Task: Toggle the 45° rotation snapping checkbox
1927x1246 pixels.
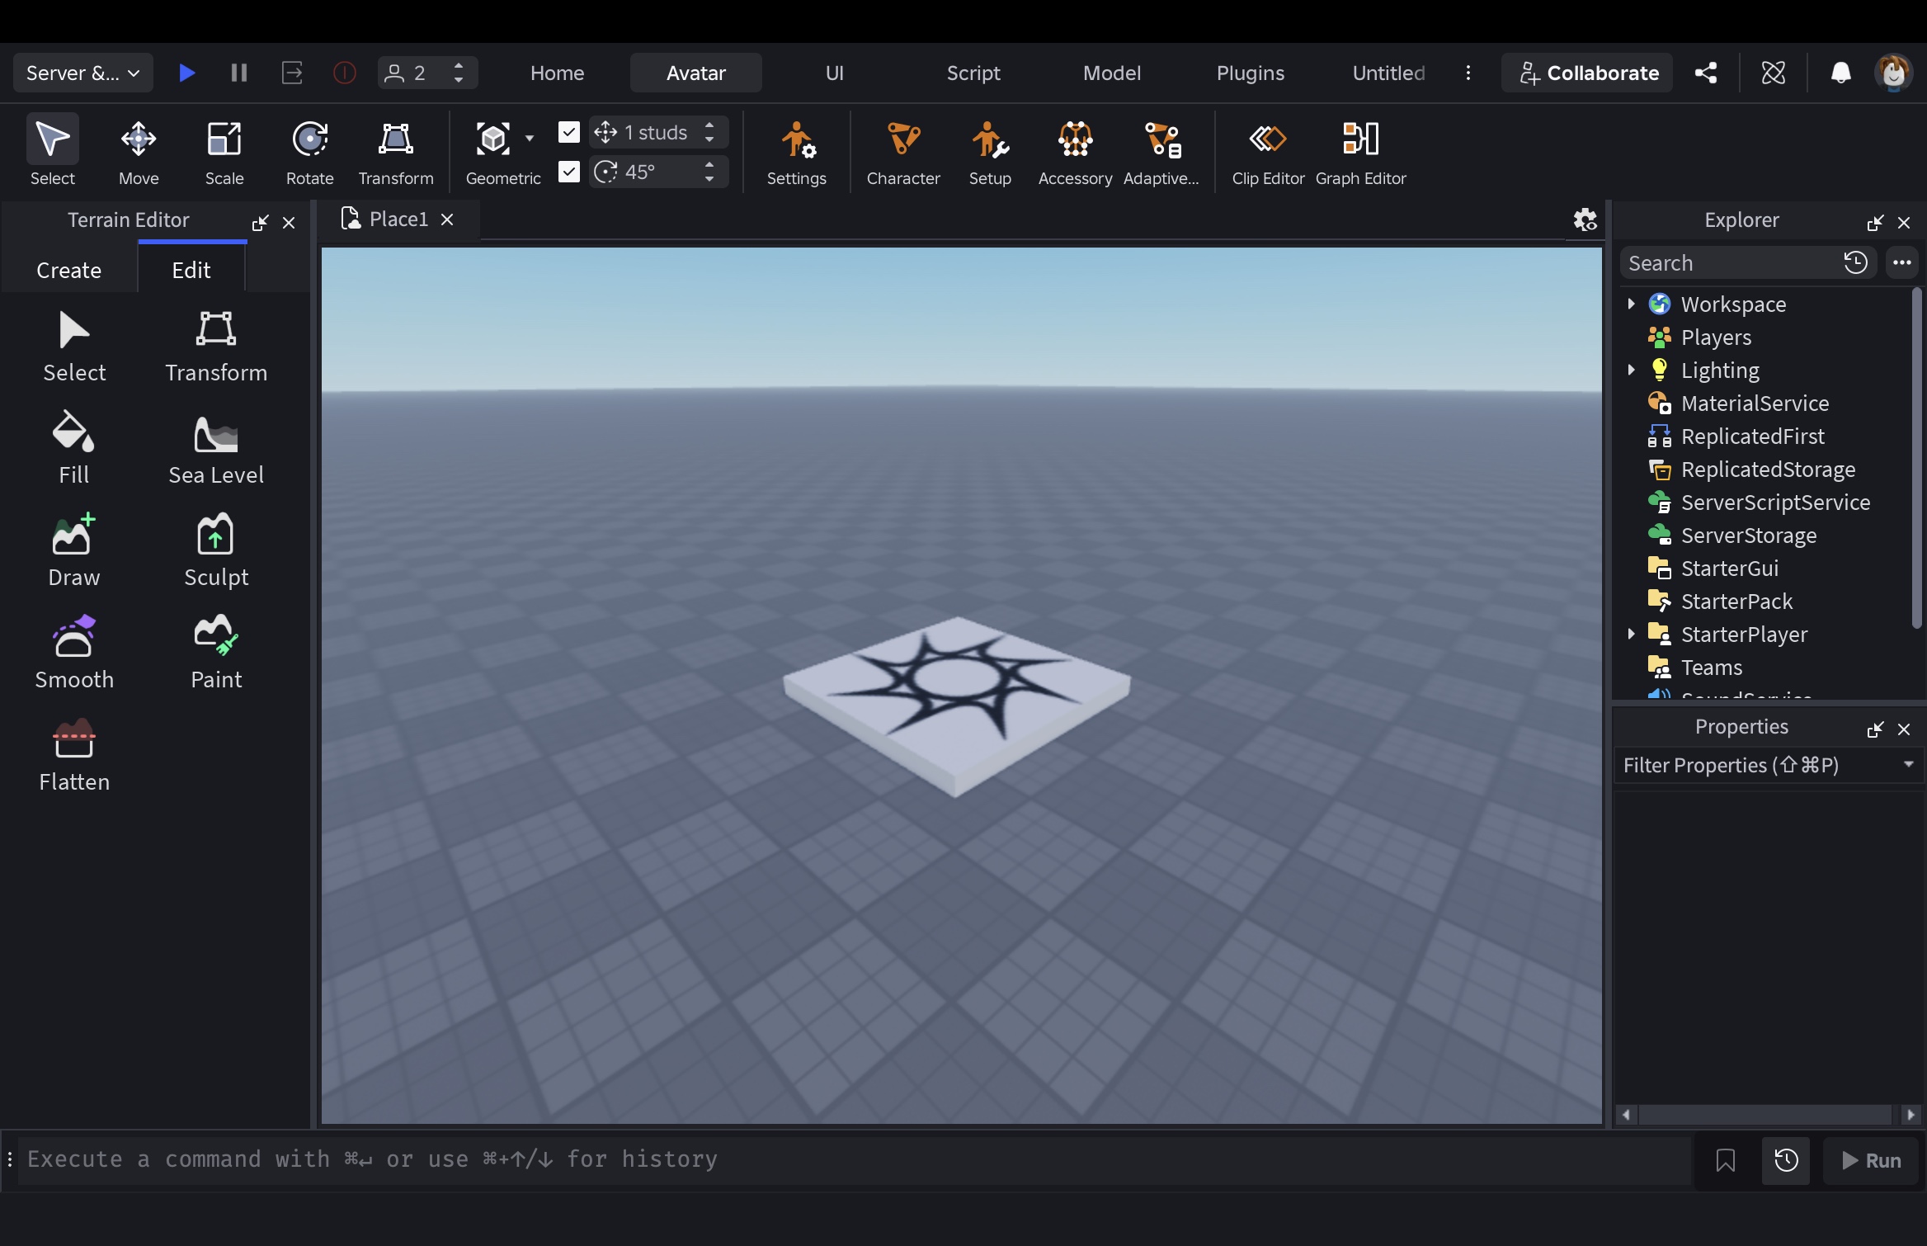Action: coord(569,172)
